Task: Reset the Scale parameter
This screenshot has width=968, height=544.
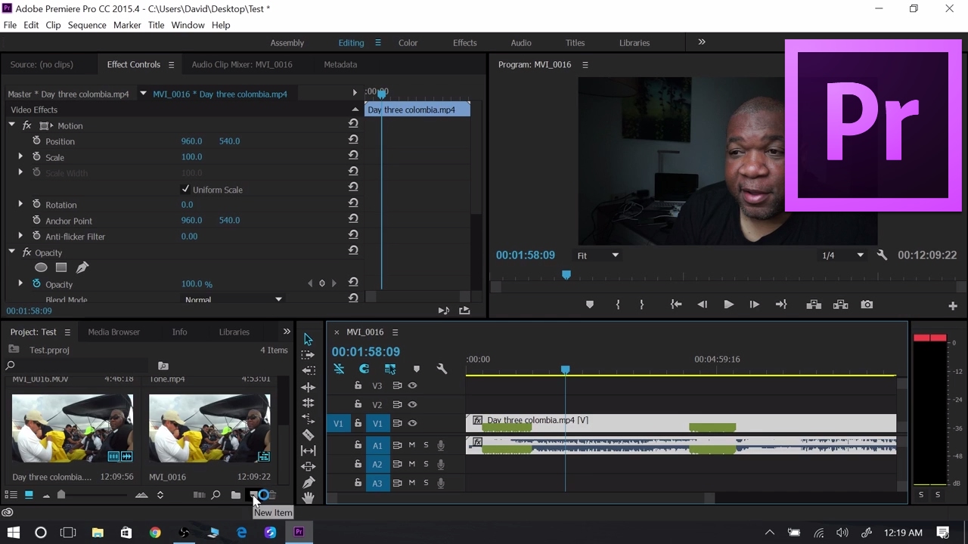Action: (x=353, y=155)
